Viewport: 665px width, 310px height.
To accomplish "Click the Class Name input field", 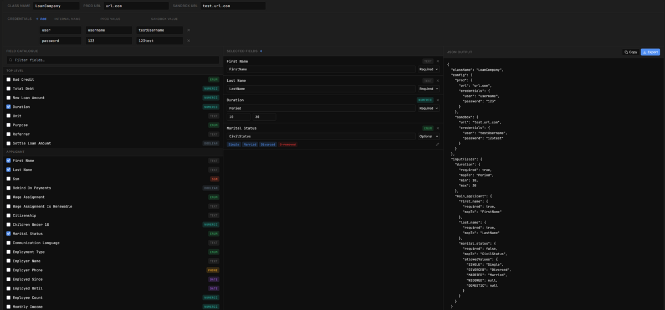I will click(x=56, y=6).
